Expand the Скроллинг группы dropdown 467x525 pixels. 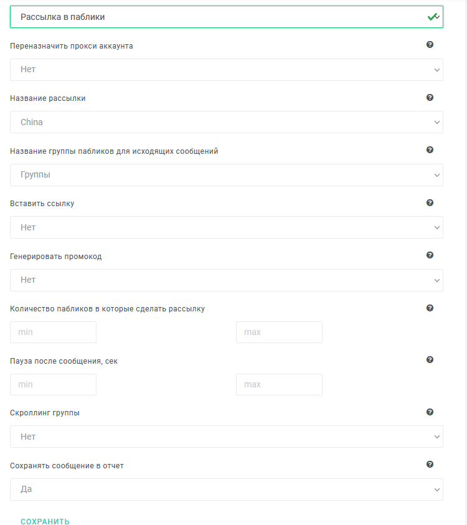click(227, 437)
